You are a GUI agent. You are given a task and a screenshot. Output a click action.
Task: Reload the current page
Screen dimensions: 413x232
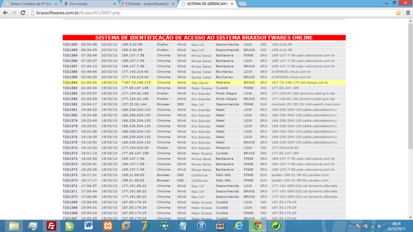tap(23, 13)
